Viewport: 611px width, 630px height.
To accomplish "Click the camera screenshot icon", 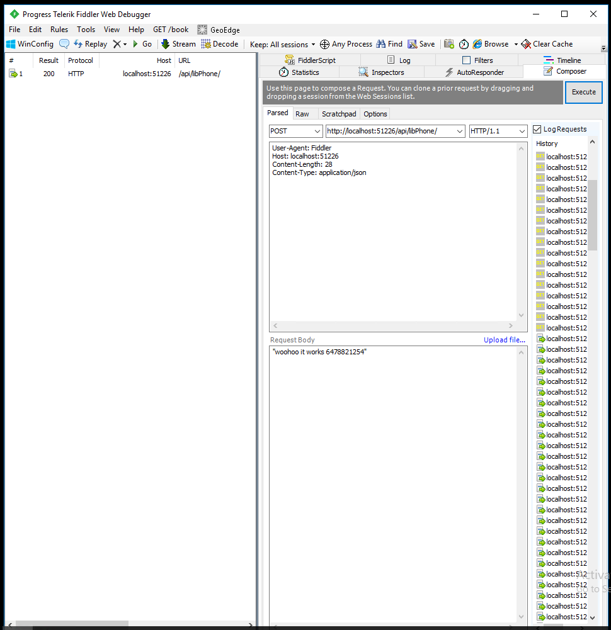I will [x=449, y=44].
